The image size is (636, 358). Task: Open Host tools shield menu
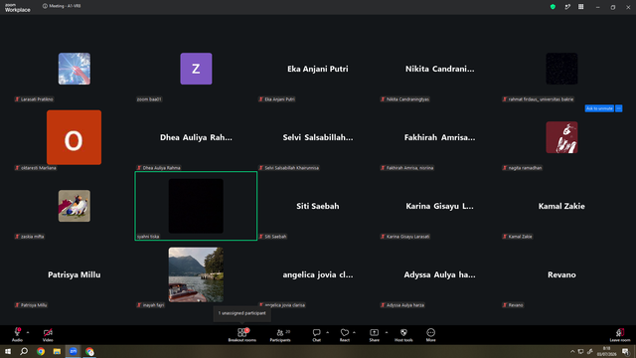(403, 335)
